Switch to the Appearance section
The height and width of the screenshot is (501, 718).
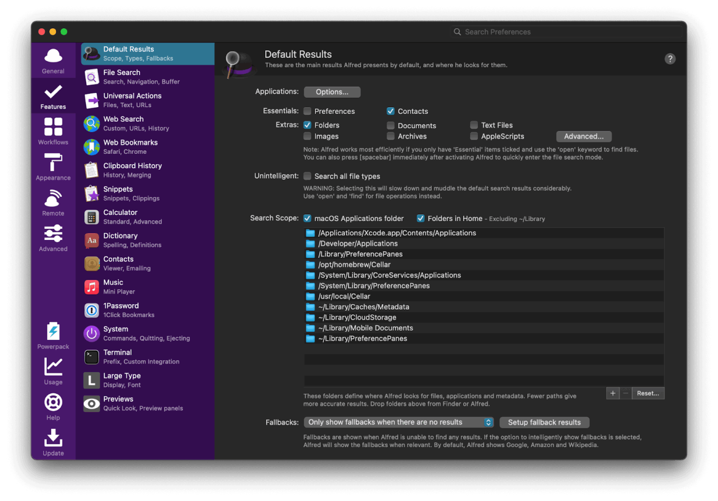pos(53,168)
